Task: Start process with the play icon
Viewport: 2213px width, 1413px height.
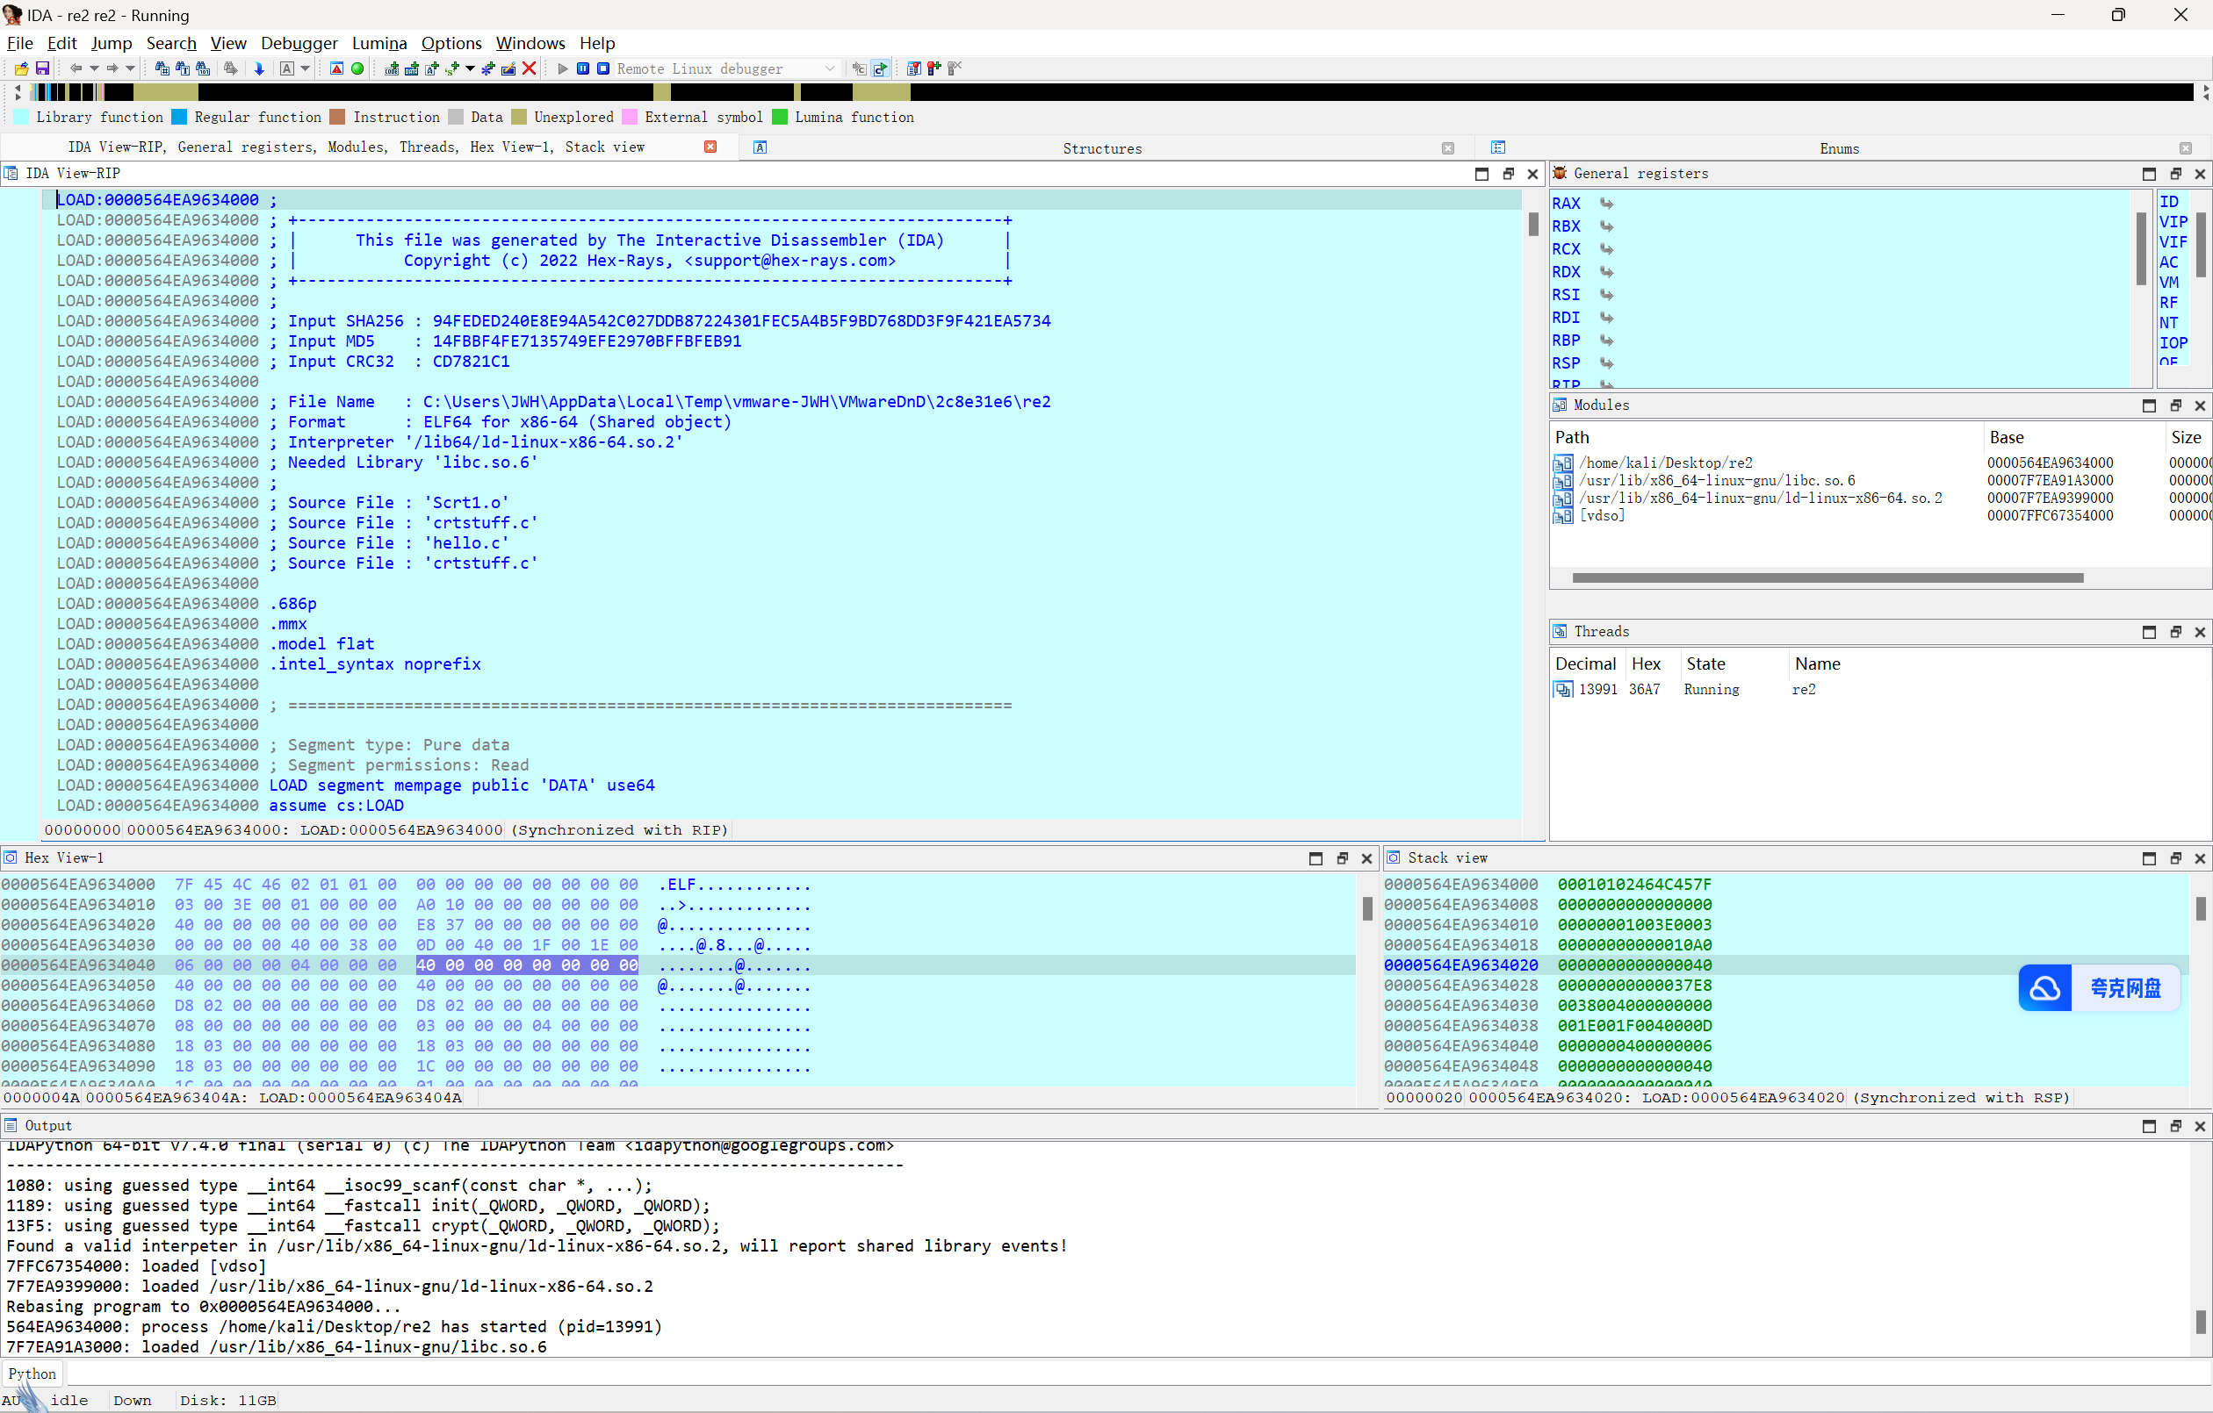Action: tap(564, 69)
